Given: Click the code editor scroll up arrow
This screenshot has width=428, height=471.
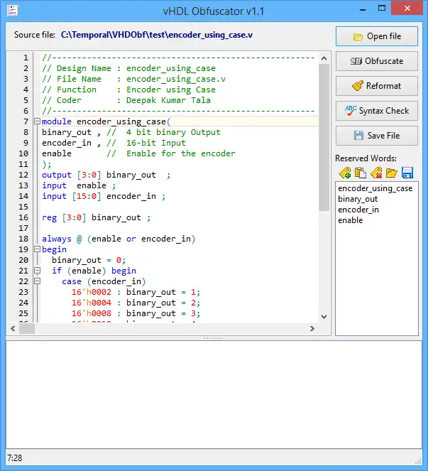Looking at the screenshot, I should [x=324, y=58].
